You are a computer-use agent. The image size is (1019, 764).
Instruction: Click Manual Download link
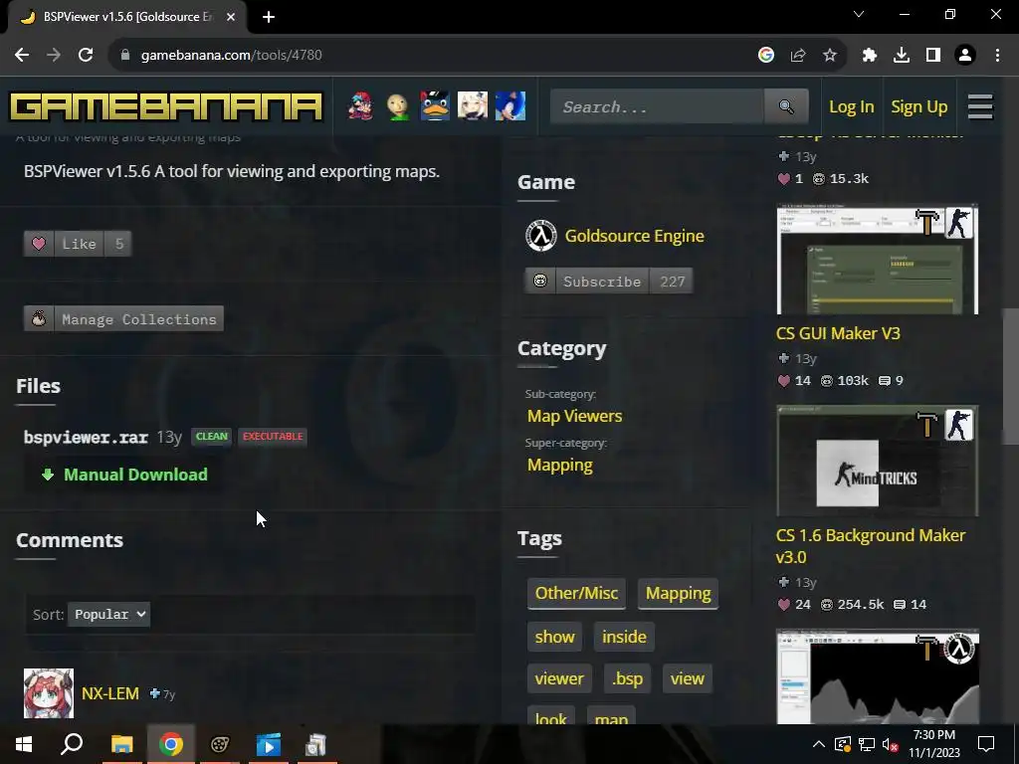coord(124,475)
